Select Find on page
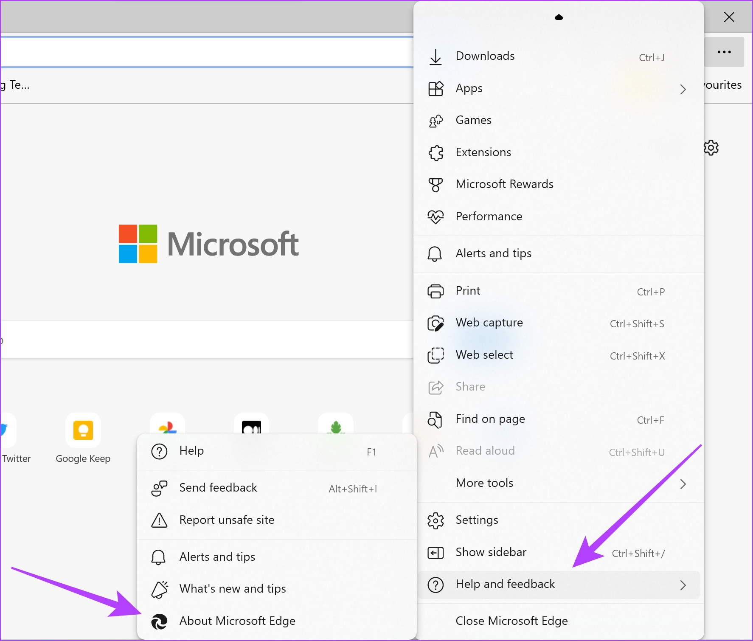 (490, 419)
